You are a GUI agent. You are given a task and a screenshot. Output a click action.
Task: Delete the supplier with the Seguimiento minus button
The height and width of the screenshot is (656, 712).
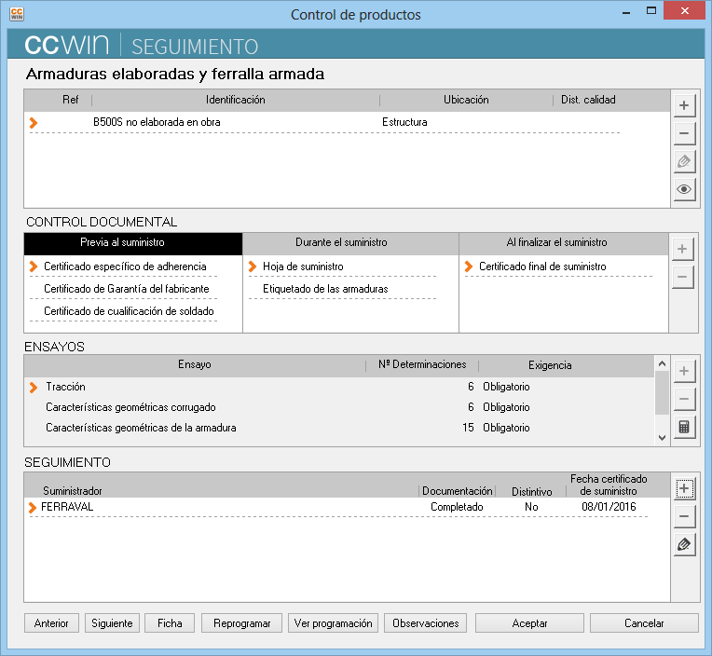coord(684,516)
